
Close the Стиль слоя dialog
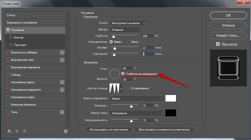244,2
